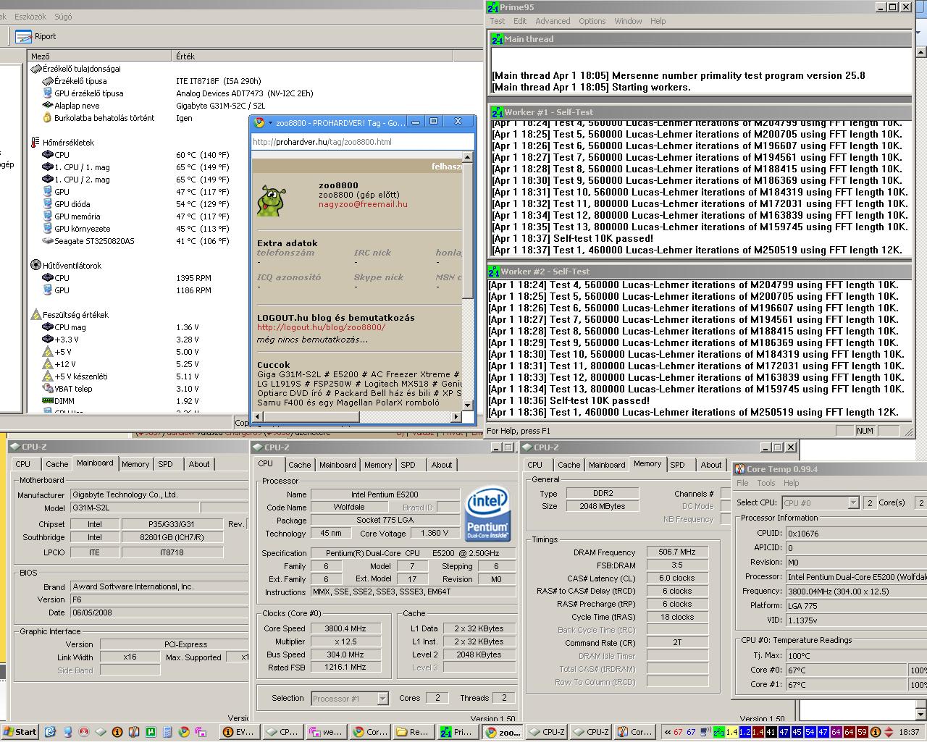Image resolution: width=927 pixels, height=745 pixels.
Task: Launch Chrome from the quick launch bar
Action: point(184,732)
